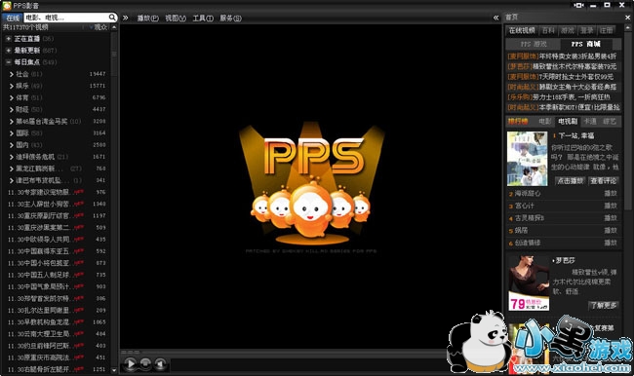Click the 在线 mode button
Screen dimensions: 634x376
pyautogui.click(x=13, y=18)
